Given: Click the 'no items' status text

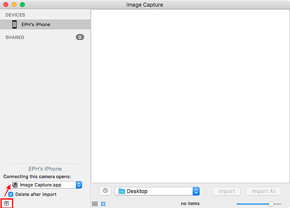Looking at the screenshot, I should (190, 204).
